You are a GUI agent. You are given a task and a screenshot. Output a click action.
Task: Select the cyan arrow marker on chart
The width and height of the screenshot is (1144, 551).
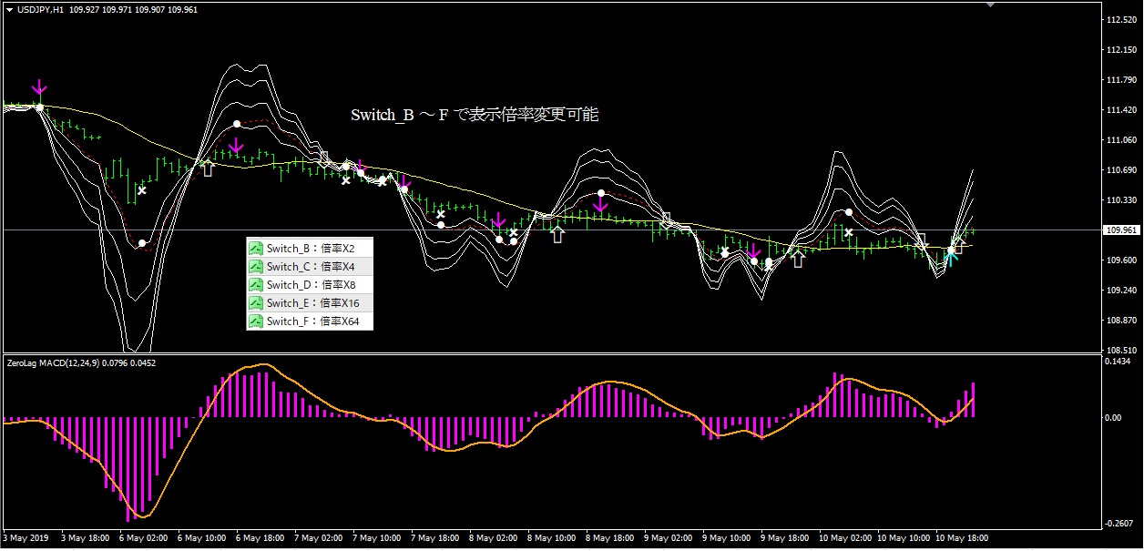[950, 256]
